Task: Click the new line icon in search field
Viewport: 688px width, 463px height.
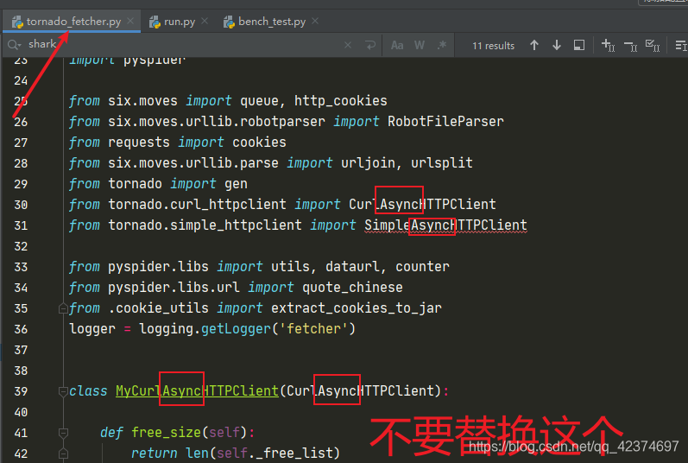Action: click(370, 45)
